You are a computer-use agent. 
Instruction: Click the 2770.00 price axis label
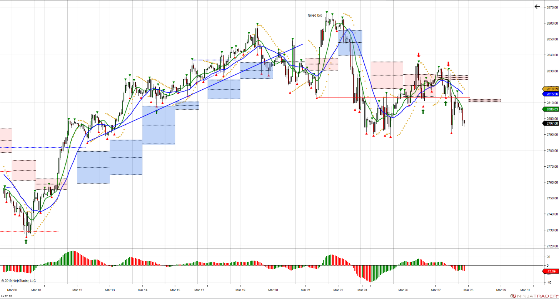(552, 167)
